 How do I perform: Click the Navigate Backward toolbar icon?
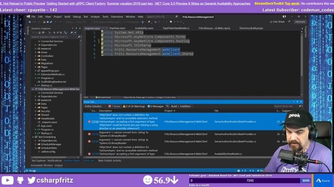pyautogui.click(x=30, y=22)
